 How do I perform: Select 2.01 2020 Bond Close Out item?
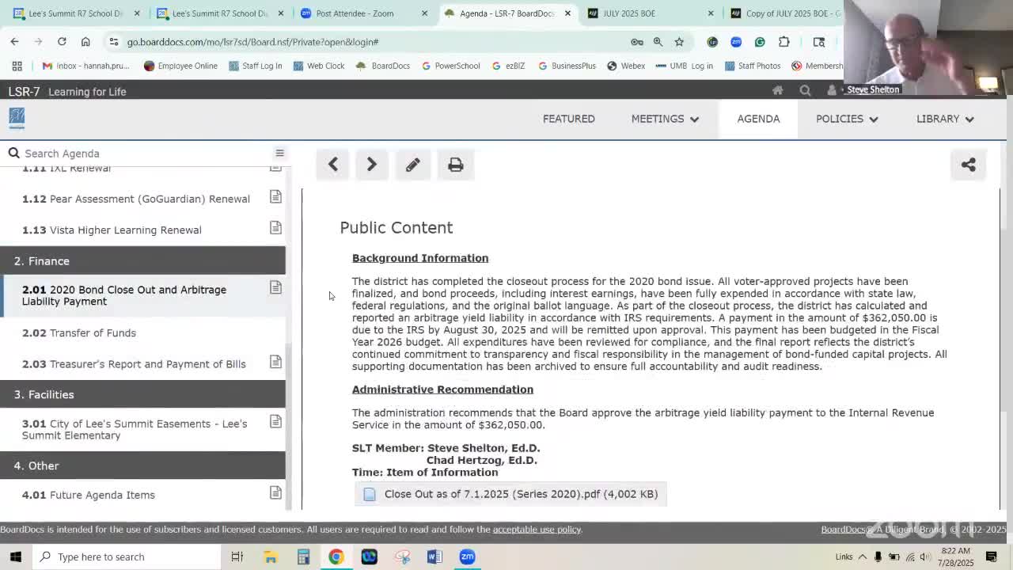(142, 295)
